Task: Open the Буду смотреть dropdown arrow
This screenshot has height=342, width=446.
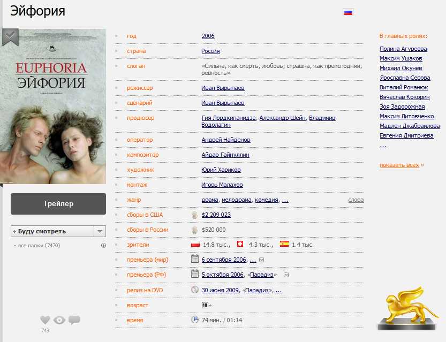Action: [100, 231]
